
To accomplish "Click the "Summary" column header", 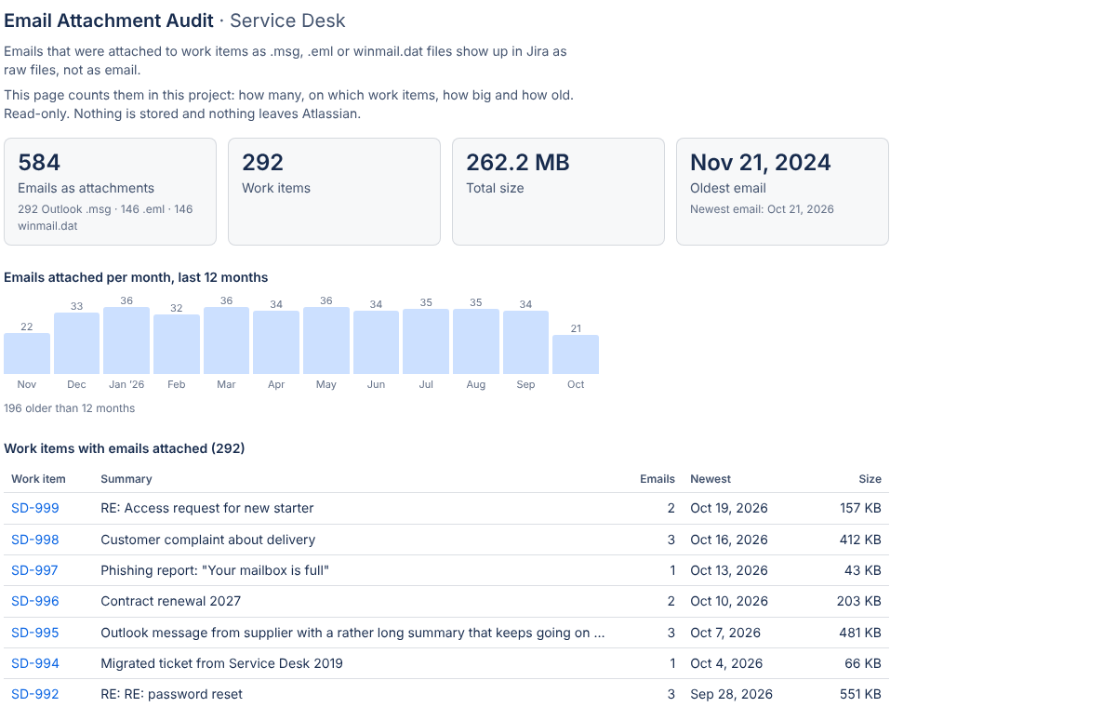I will (126, 479).
